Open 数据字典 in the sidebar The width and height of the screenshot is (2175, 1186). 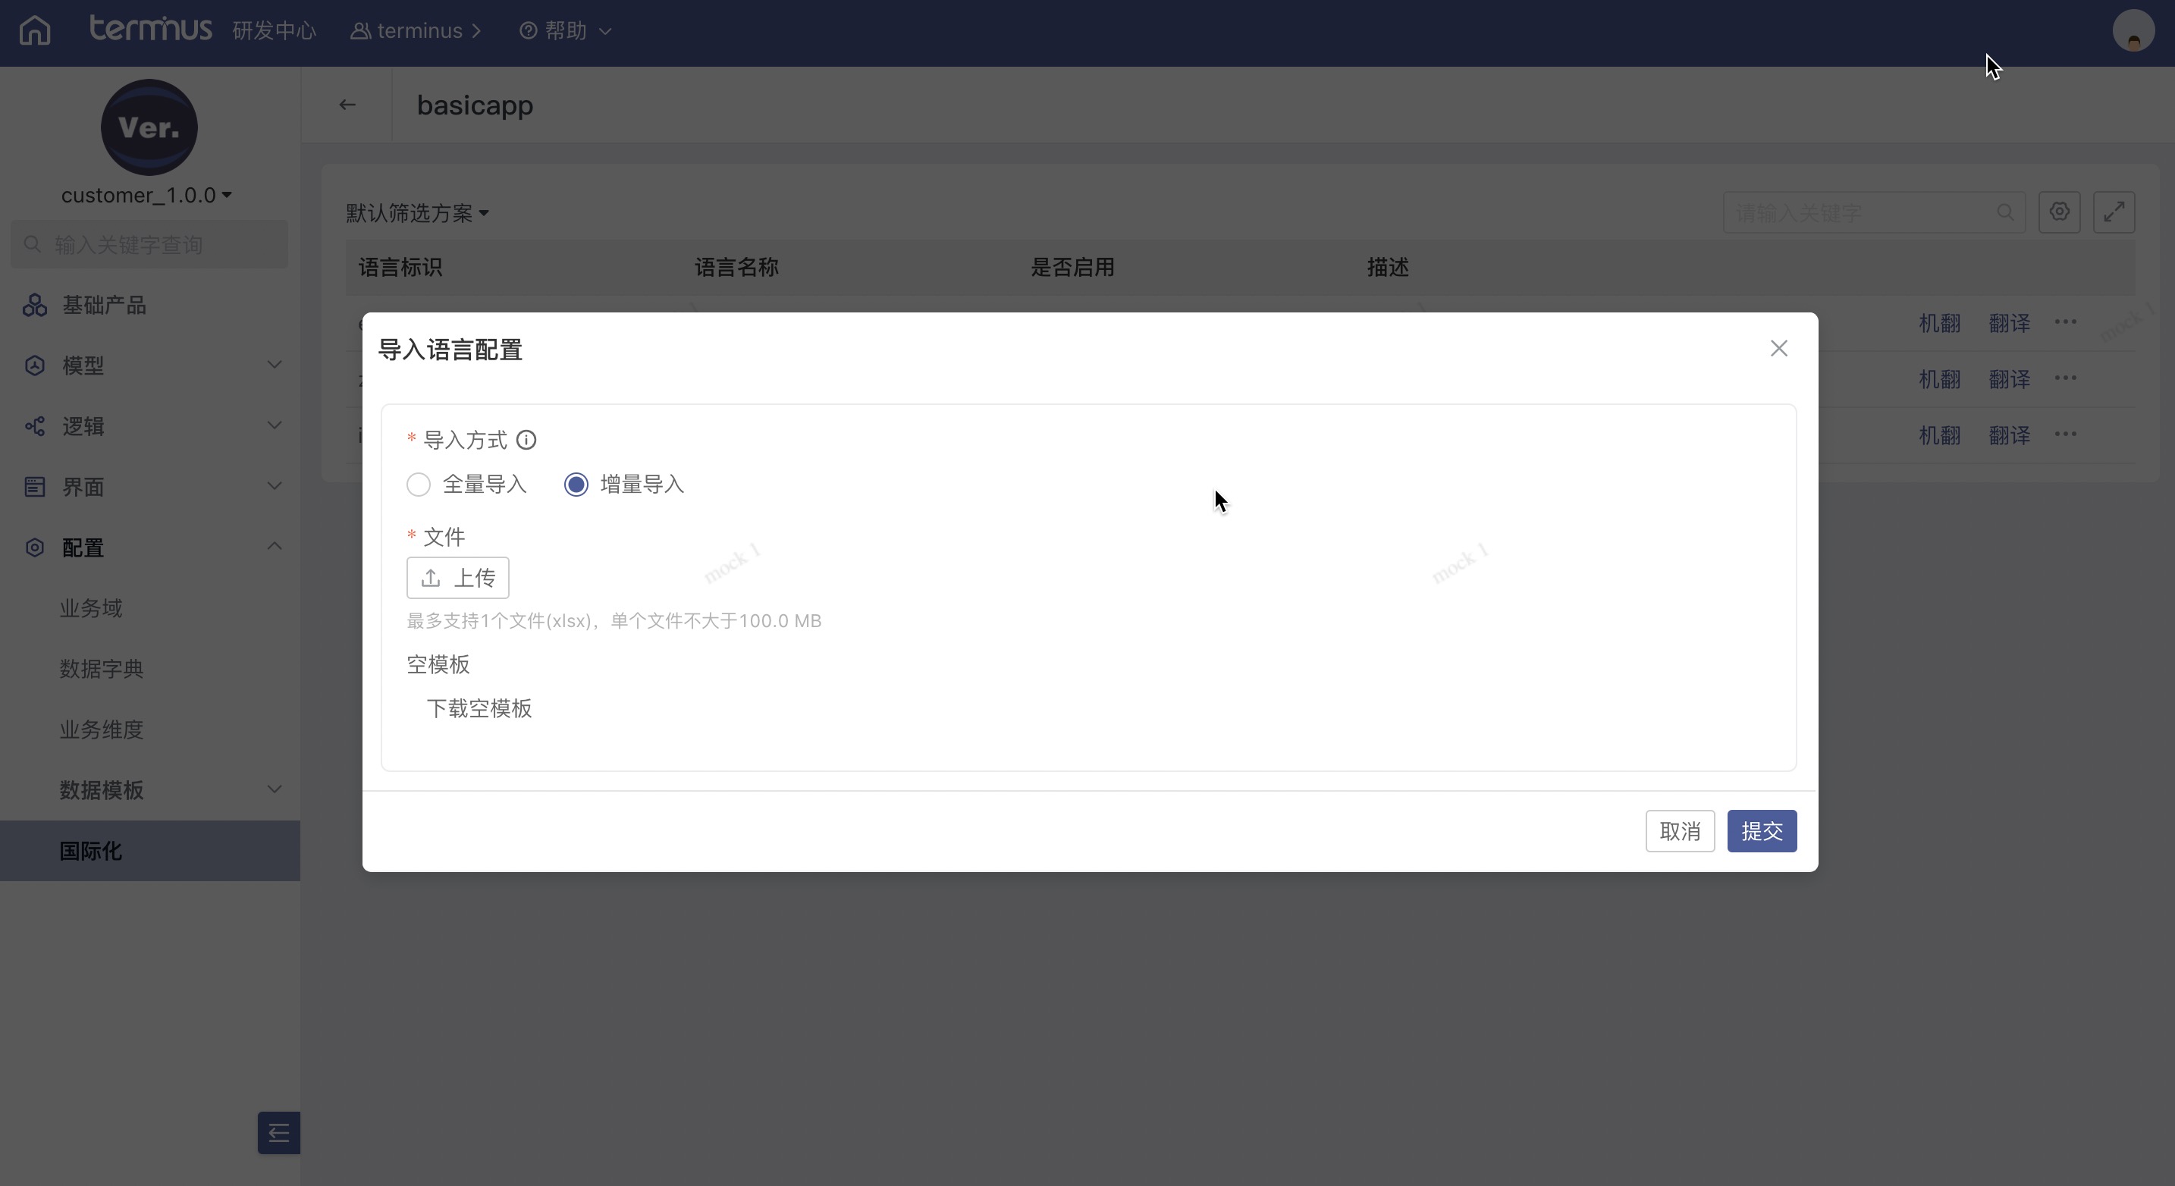[102, 669]
